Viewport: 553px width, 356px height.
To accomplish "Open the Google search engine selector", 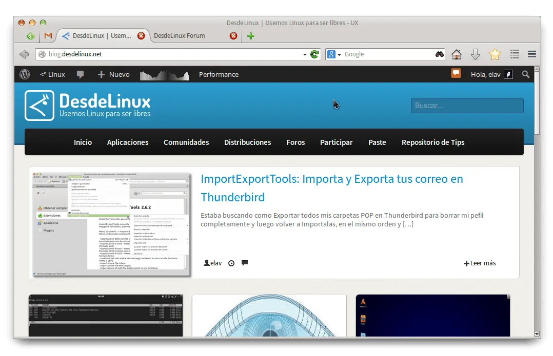I will [334, 54].
